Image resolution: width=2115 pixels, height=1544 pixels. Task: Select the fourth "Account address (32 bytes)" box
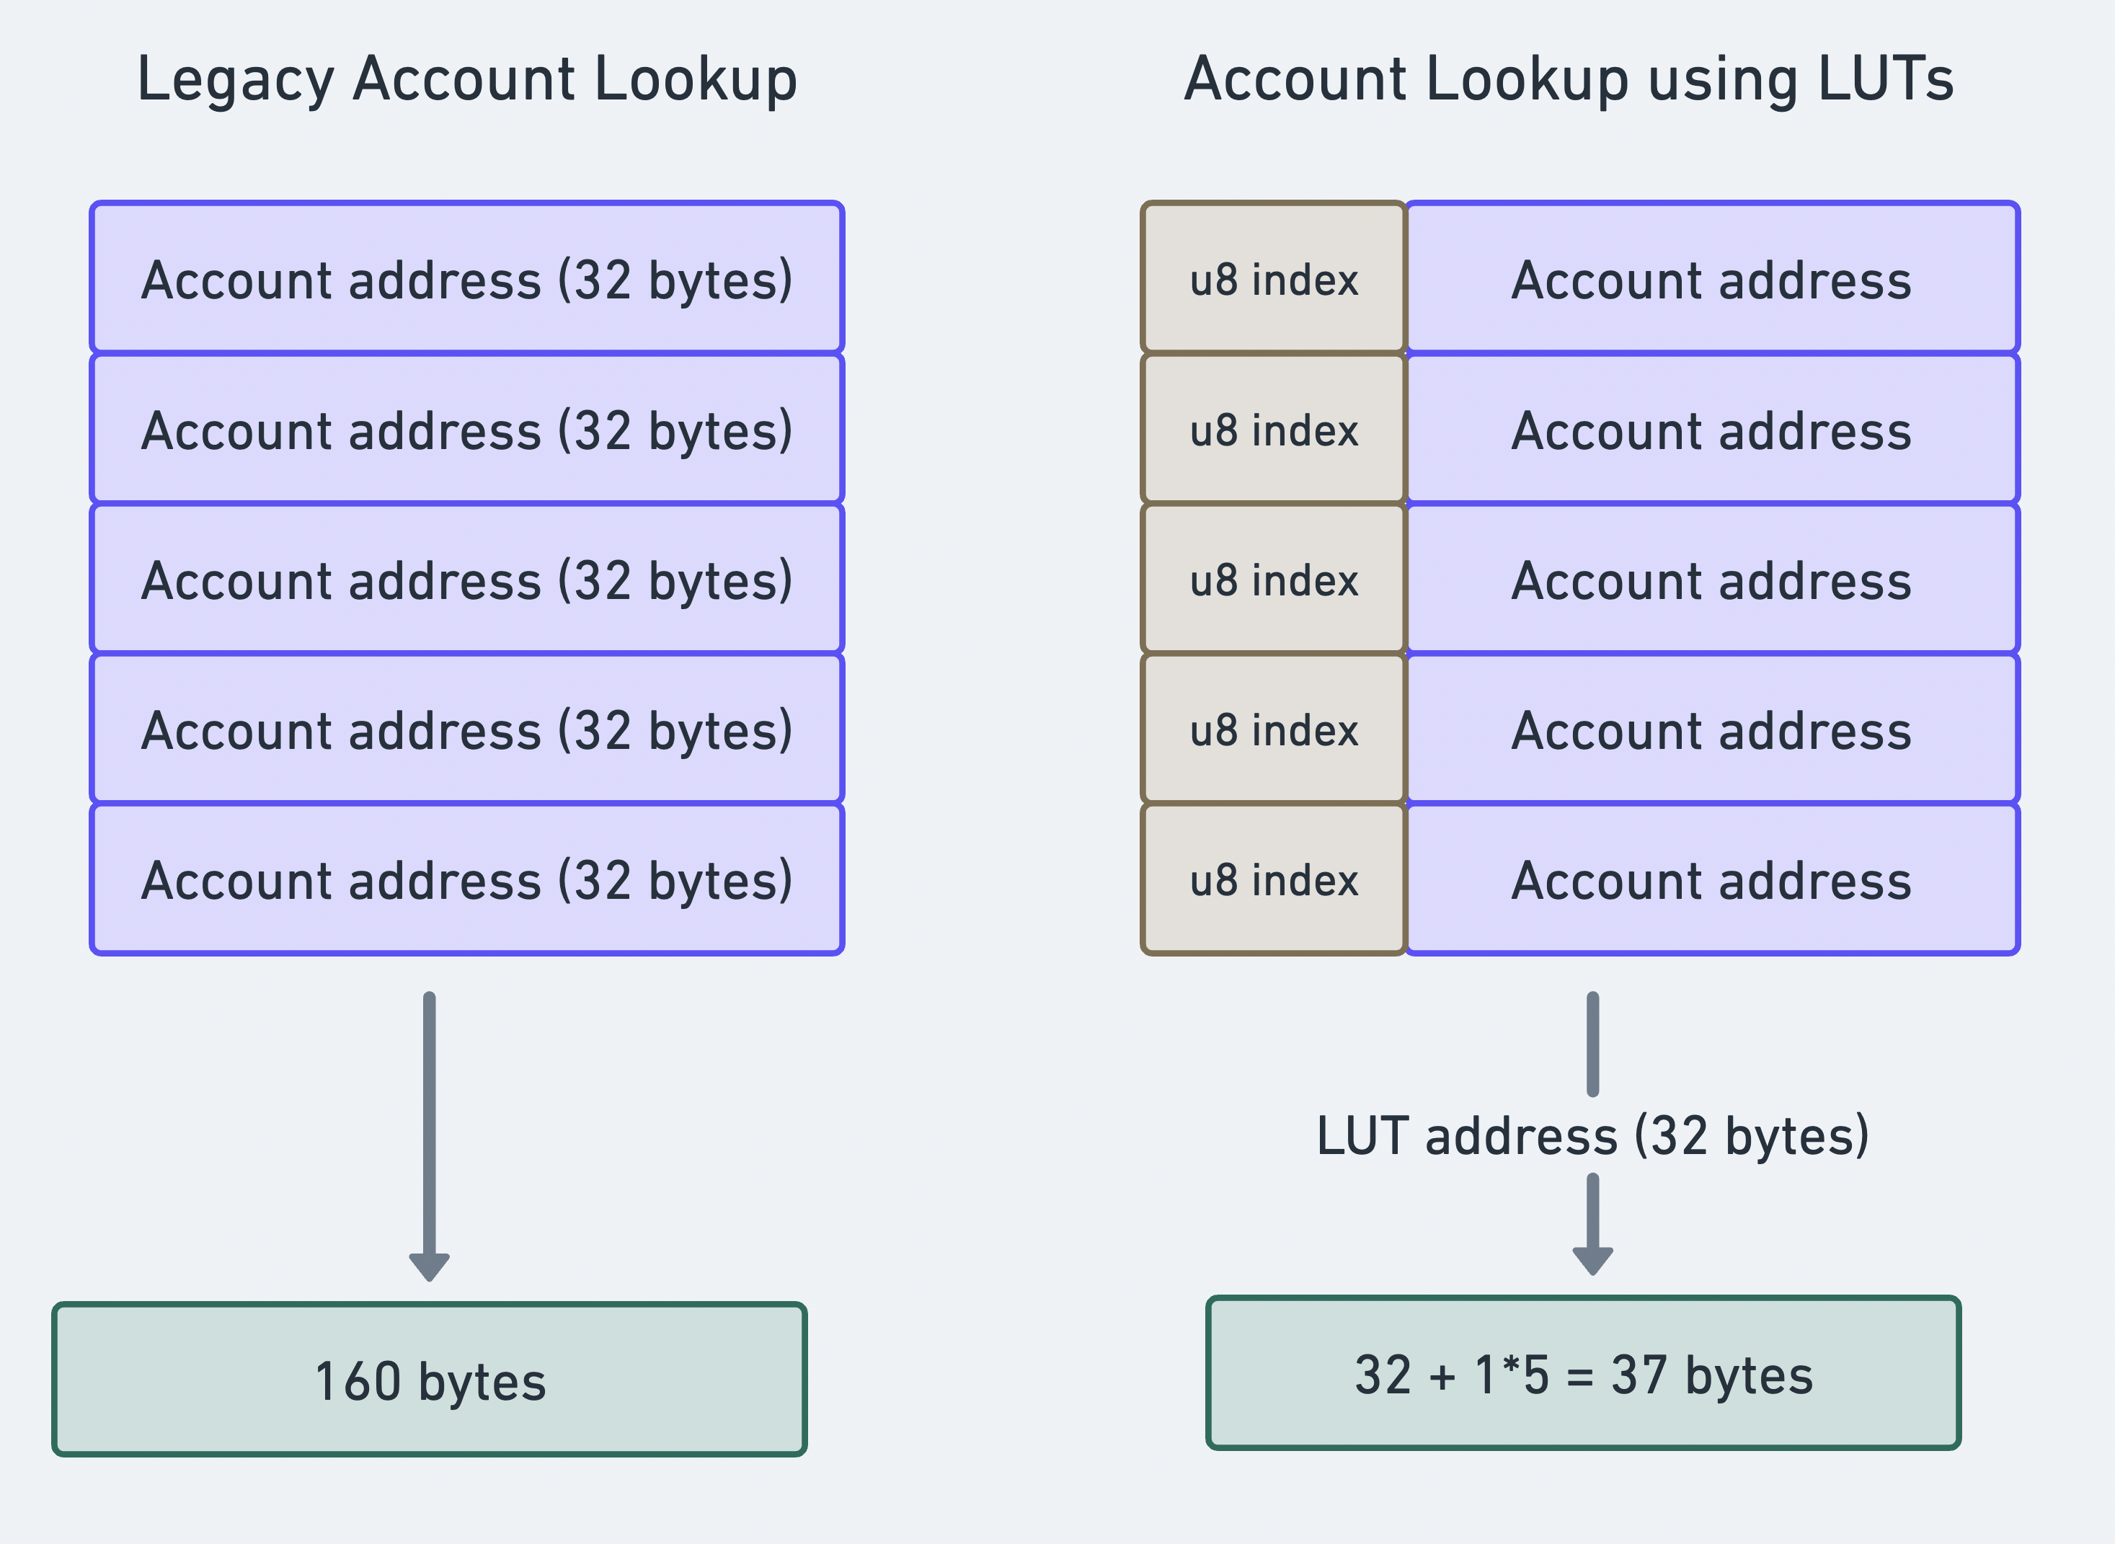click(466, 729)
